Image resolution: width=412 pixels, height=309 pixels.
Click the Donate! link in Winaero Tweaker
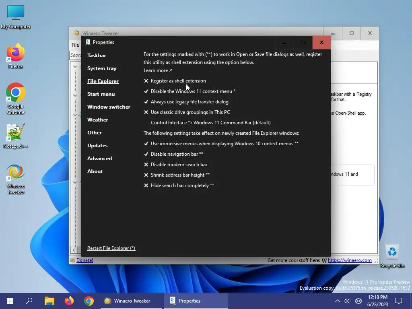tap(84, 260)
